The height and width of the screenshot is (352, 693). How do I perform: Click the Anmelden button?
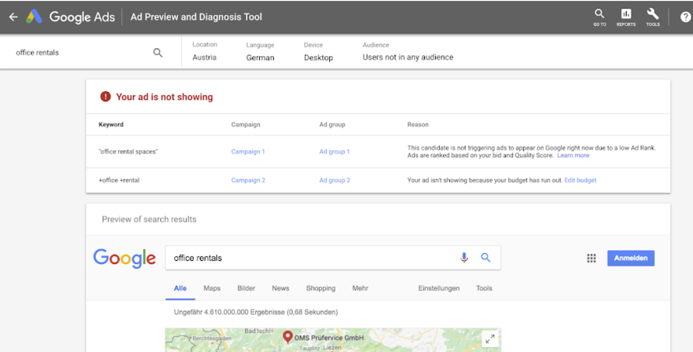click(x=631, y=258)
